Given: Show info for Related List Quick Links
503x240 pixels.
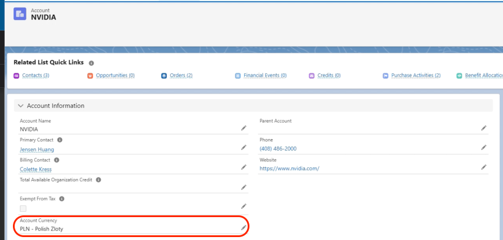Looking at the screenshot, I should tap(91, 63).
